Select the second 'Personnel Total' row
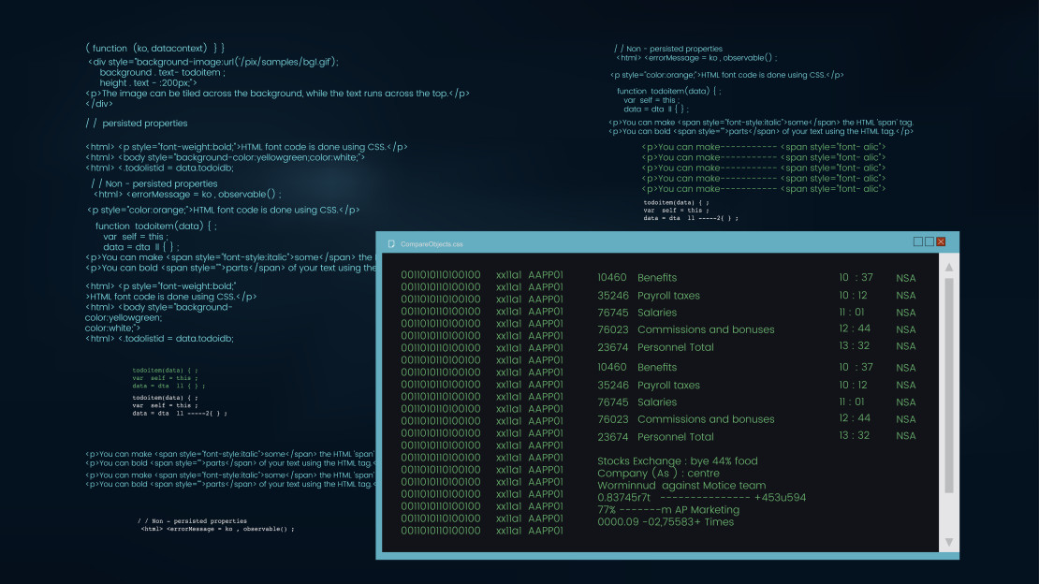Screen dimensions: 1039x584 coord(675,437)
